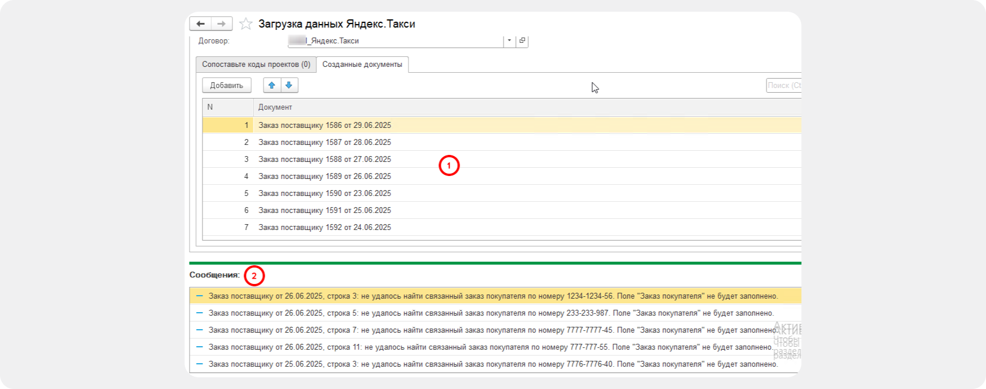Select Заказ поставщику 1588 от 27.06.2025
986x389 pixels.
(527, 159)
